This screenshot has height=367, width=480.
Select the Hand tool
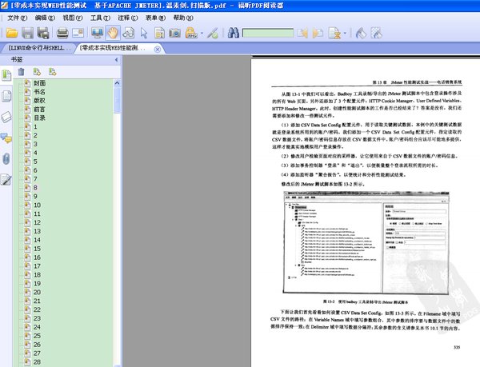[114, 33]
